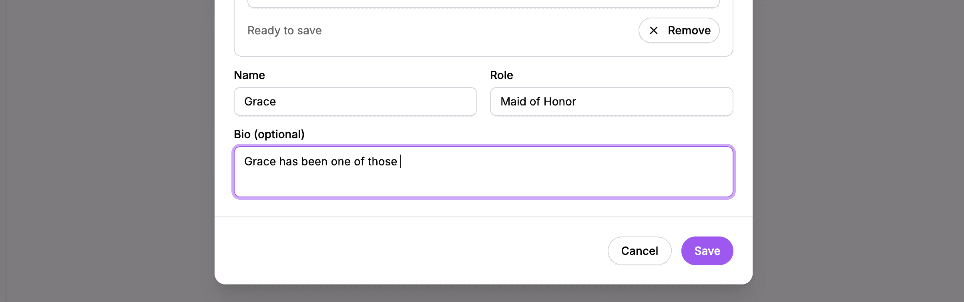This screenshot has width=964, height=302.
Task: Click Cancel to discard edits
Action: click(639, 250)
